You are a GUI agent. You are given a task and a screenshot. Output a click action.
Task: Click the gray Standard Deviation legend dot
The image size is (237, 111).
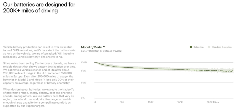pyautogui.click(x=209, y=47)
